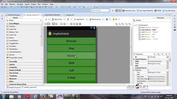Open Java Browsing perspective
Viewport: 177px width, 99px height.
pos(169,10)
